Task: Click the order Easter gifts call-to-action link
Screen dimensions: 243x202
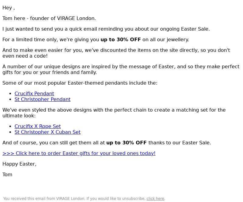Action: pyautogui.click(x=79, y=153)
